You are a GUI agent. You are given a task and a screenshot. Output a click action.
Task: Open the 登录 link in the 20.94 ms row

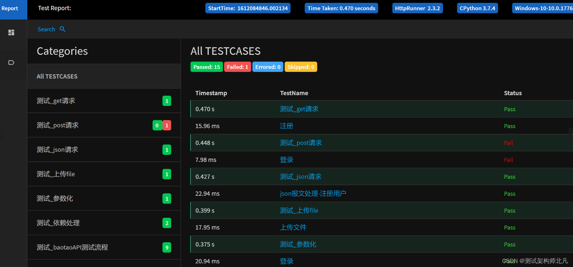pos(286,261)
